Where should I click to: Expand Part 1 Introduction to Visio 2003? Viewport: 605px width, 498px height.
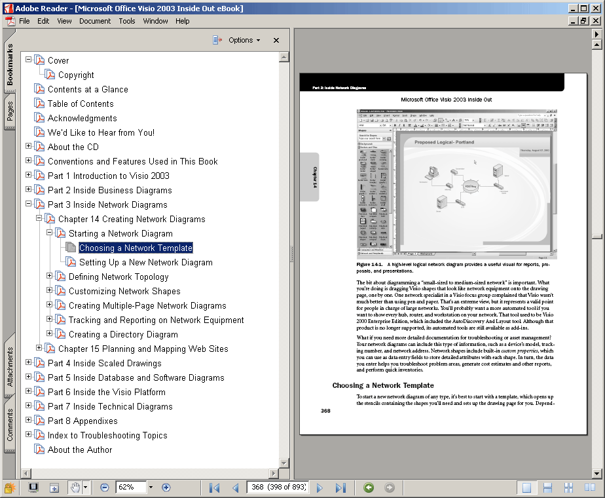(28, 175)
